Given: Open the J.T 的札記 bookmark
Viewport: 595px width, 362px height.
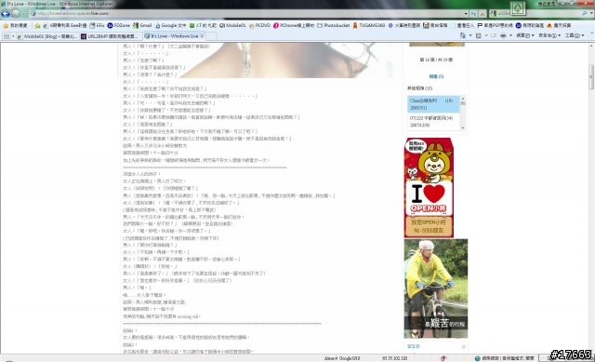Looking at the screenshot, I should 203,25.
